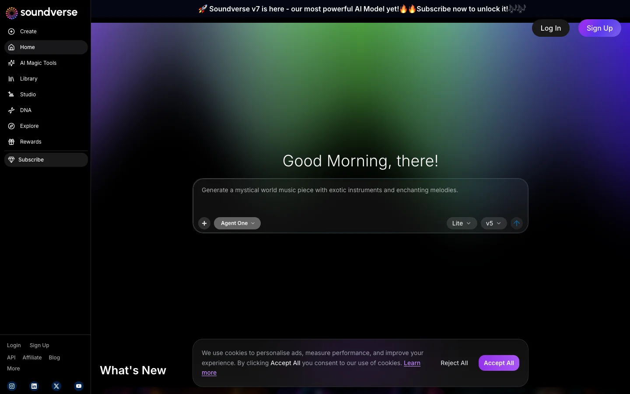Focus the music prompt text field
The height and width of the screenshot is (394, 630).
point(360,196)
